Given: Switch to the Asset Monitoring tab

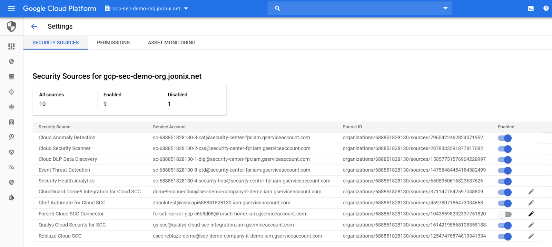Looking at the screenshot, I should click(x=171, y=43).
